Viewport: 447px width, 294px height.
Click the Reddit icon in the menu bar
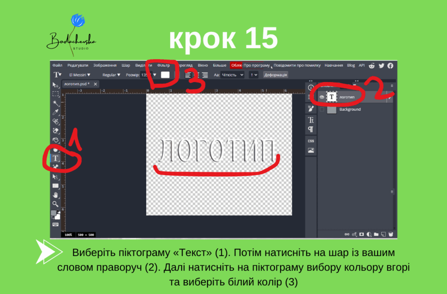point(371,66)
